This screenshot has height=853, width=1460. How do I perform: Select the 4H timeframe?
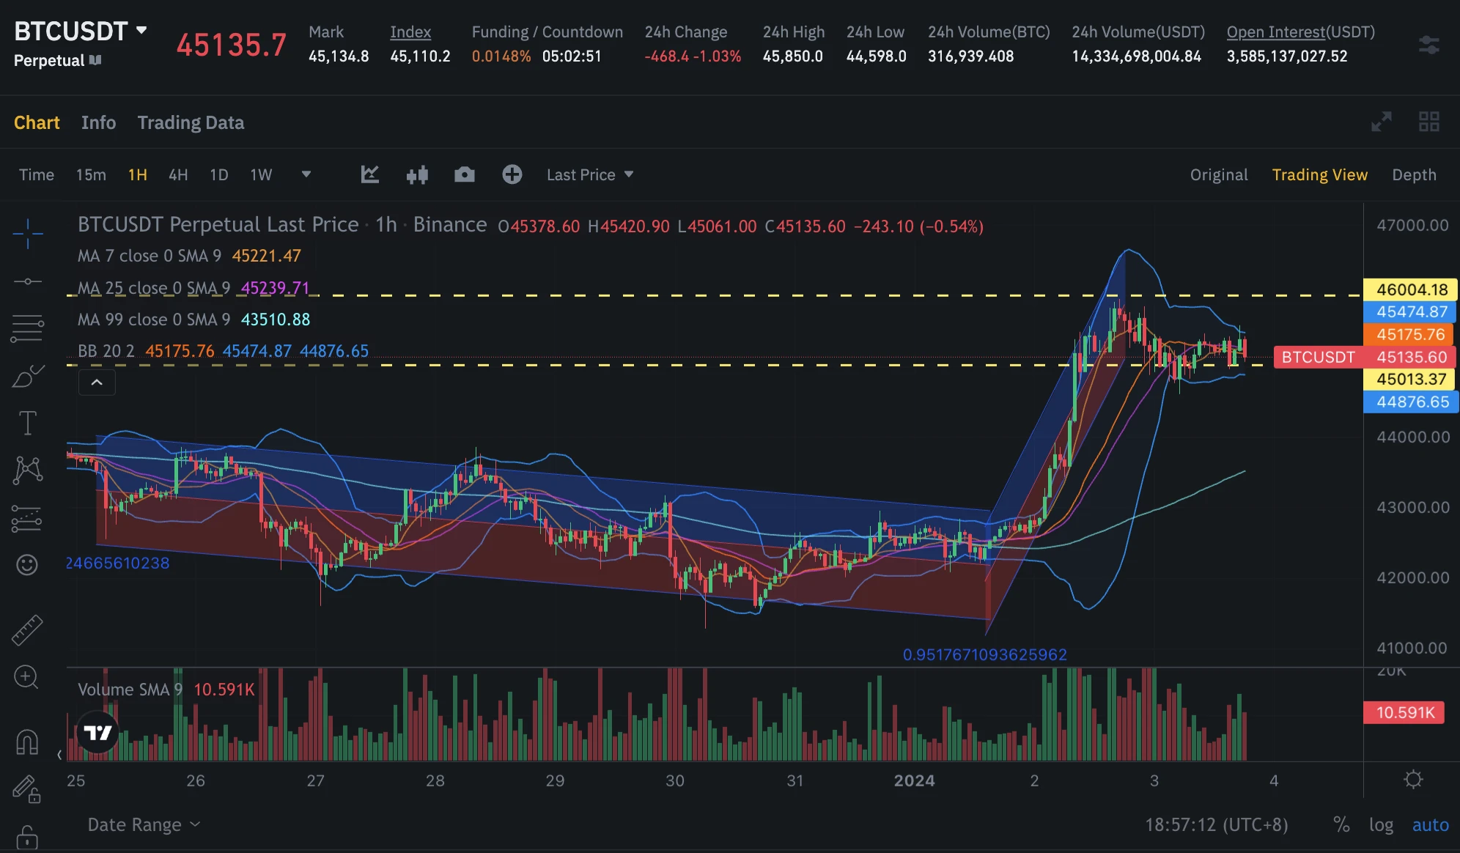click(177, 174)
